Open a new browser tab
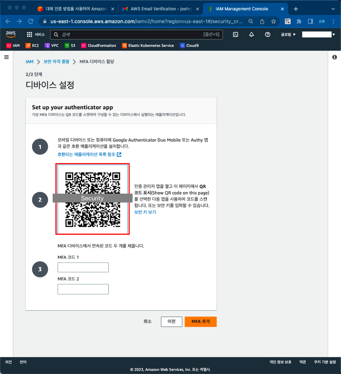341x374 pixels. [296, 9]
